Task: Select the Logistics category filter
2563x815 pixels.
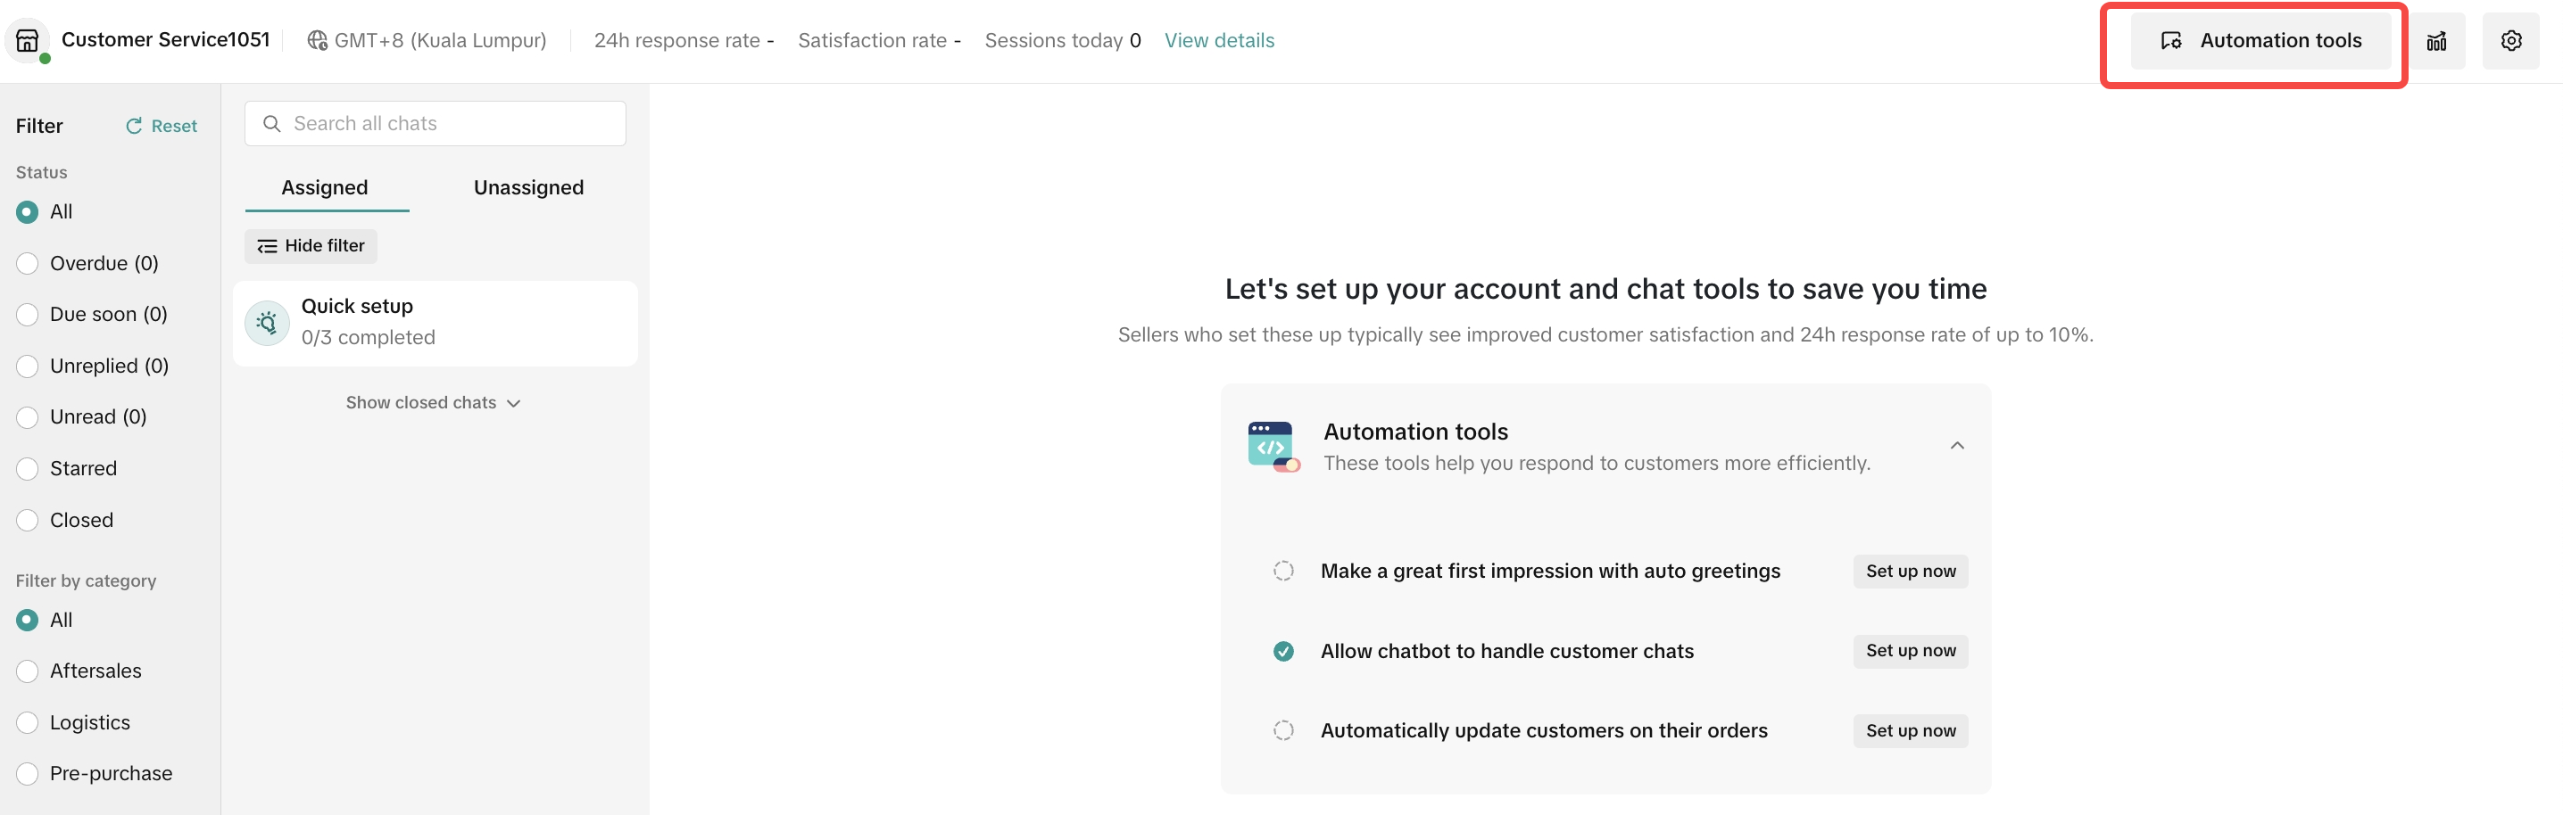Action: [28, 722]
